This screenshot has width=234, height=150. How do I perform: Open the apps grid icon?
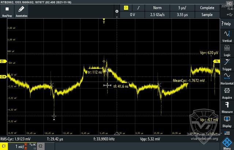[227, 133]
